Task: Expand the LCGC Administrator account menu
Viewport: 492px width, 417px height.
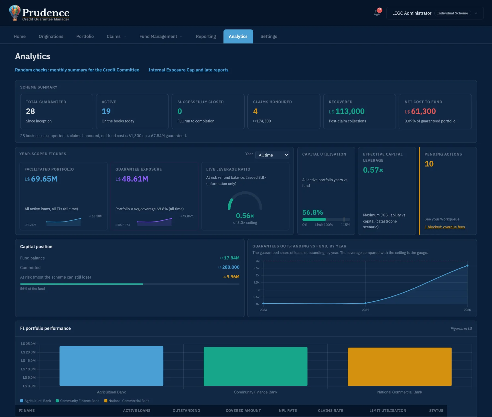Action: click(x=435, y=13)
